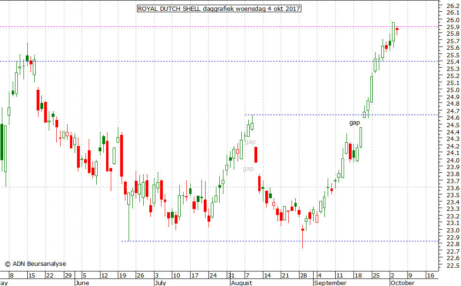
Task: Click the date label '25' on the time axis
Action: pos(376,275)
